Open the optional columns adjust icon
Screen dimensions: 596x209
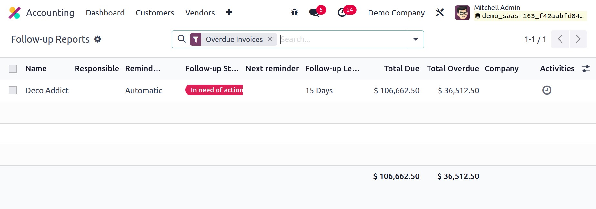pos(585,69)
